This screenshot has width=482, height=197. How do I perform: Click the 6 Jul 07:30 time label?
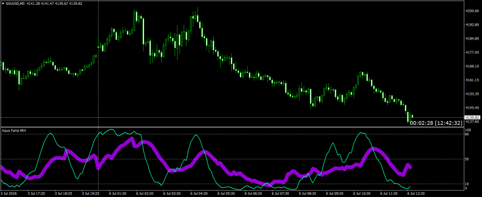(x=280, y=194)
